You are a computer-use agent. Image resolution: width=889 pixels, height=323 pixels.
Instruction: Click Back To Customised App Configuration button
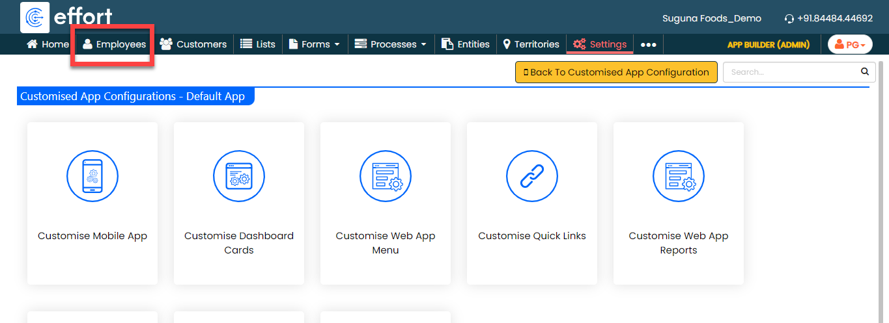click(x=615, y=72)
